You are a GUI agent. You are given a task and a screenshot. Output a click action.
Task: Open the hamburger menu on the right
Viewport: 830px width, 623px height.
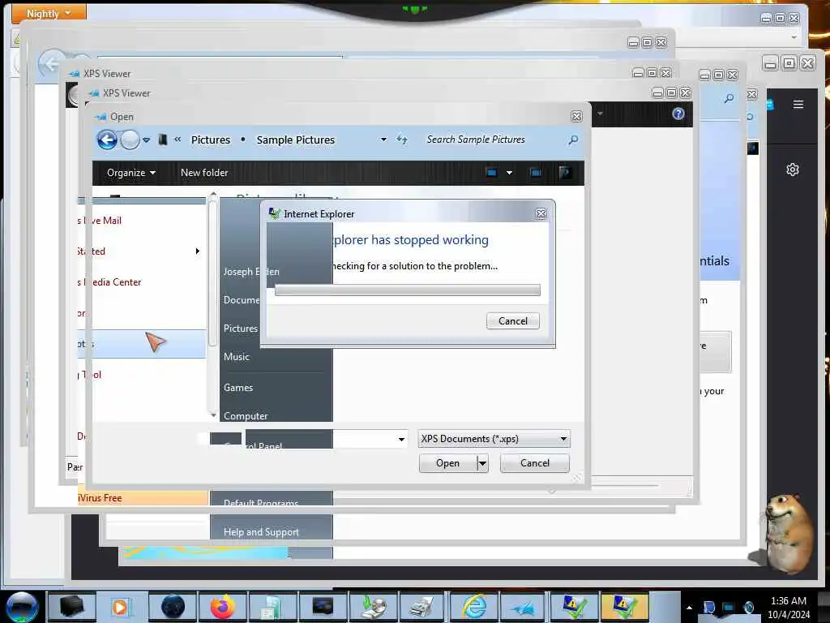coord(798,105)
